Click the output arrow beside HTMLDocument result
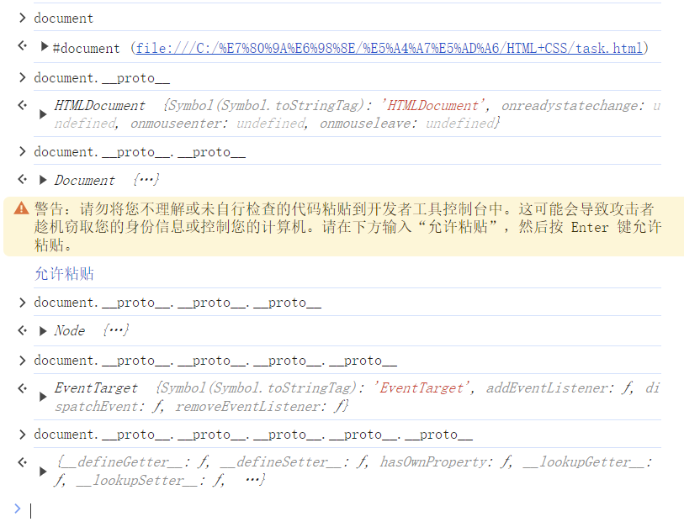Image resolution: width=684 pixels, height=527 pixels. pos(22,104)
